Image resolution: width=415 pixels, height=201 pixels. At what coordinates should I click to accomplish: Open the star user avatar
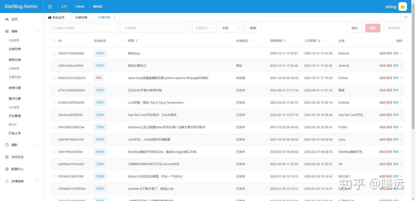pos(403,6)
